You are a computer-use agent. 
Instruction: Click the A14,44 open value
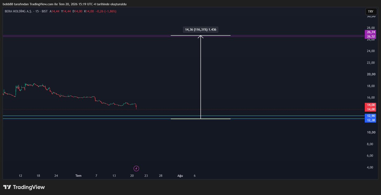(54, 11)
